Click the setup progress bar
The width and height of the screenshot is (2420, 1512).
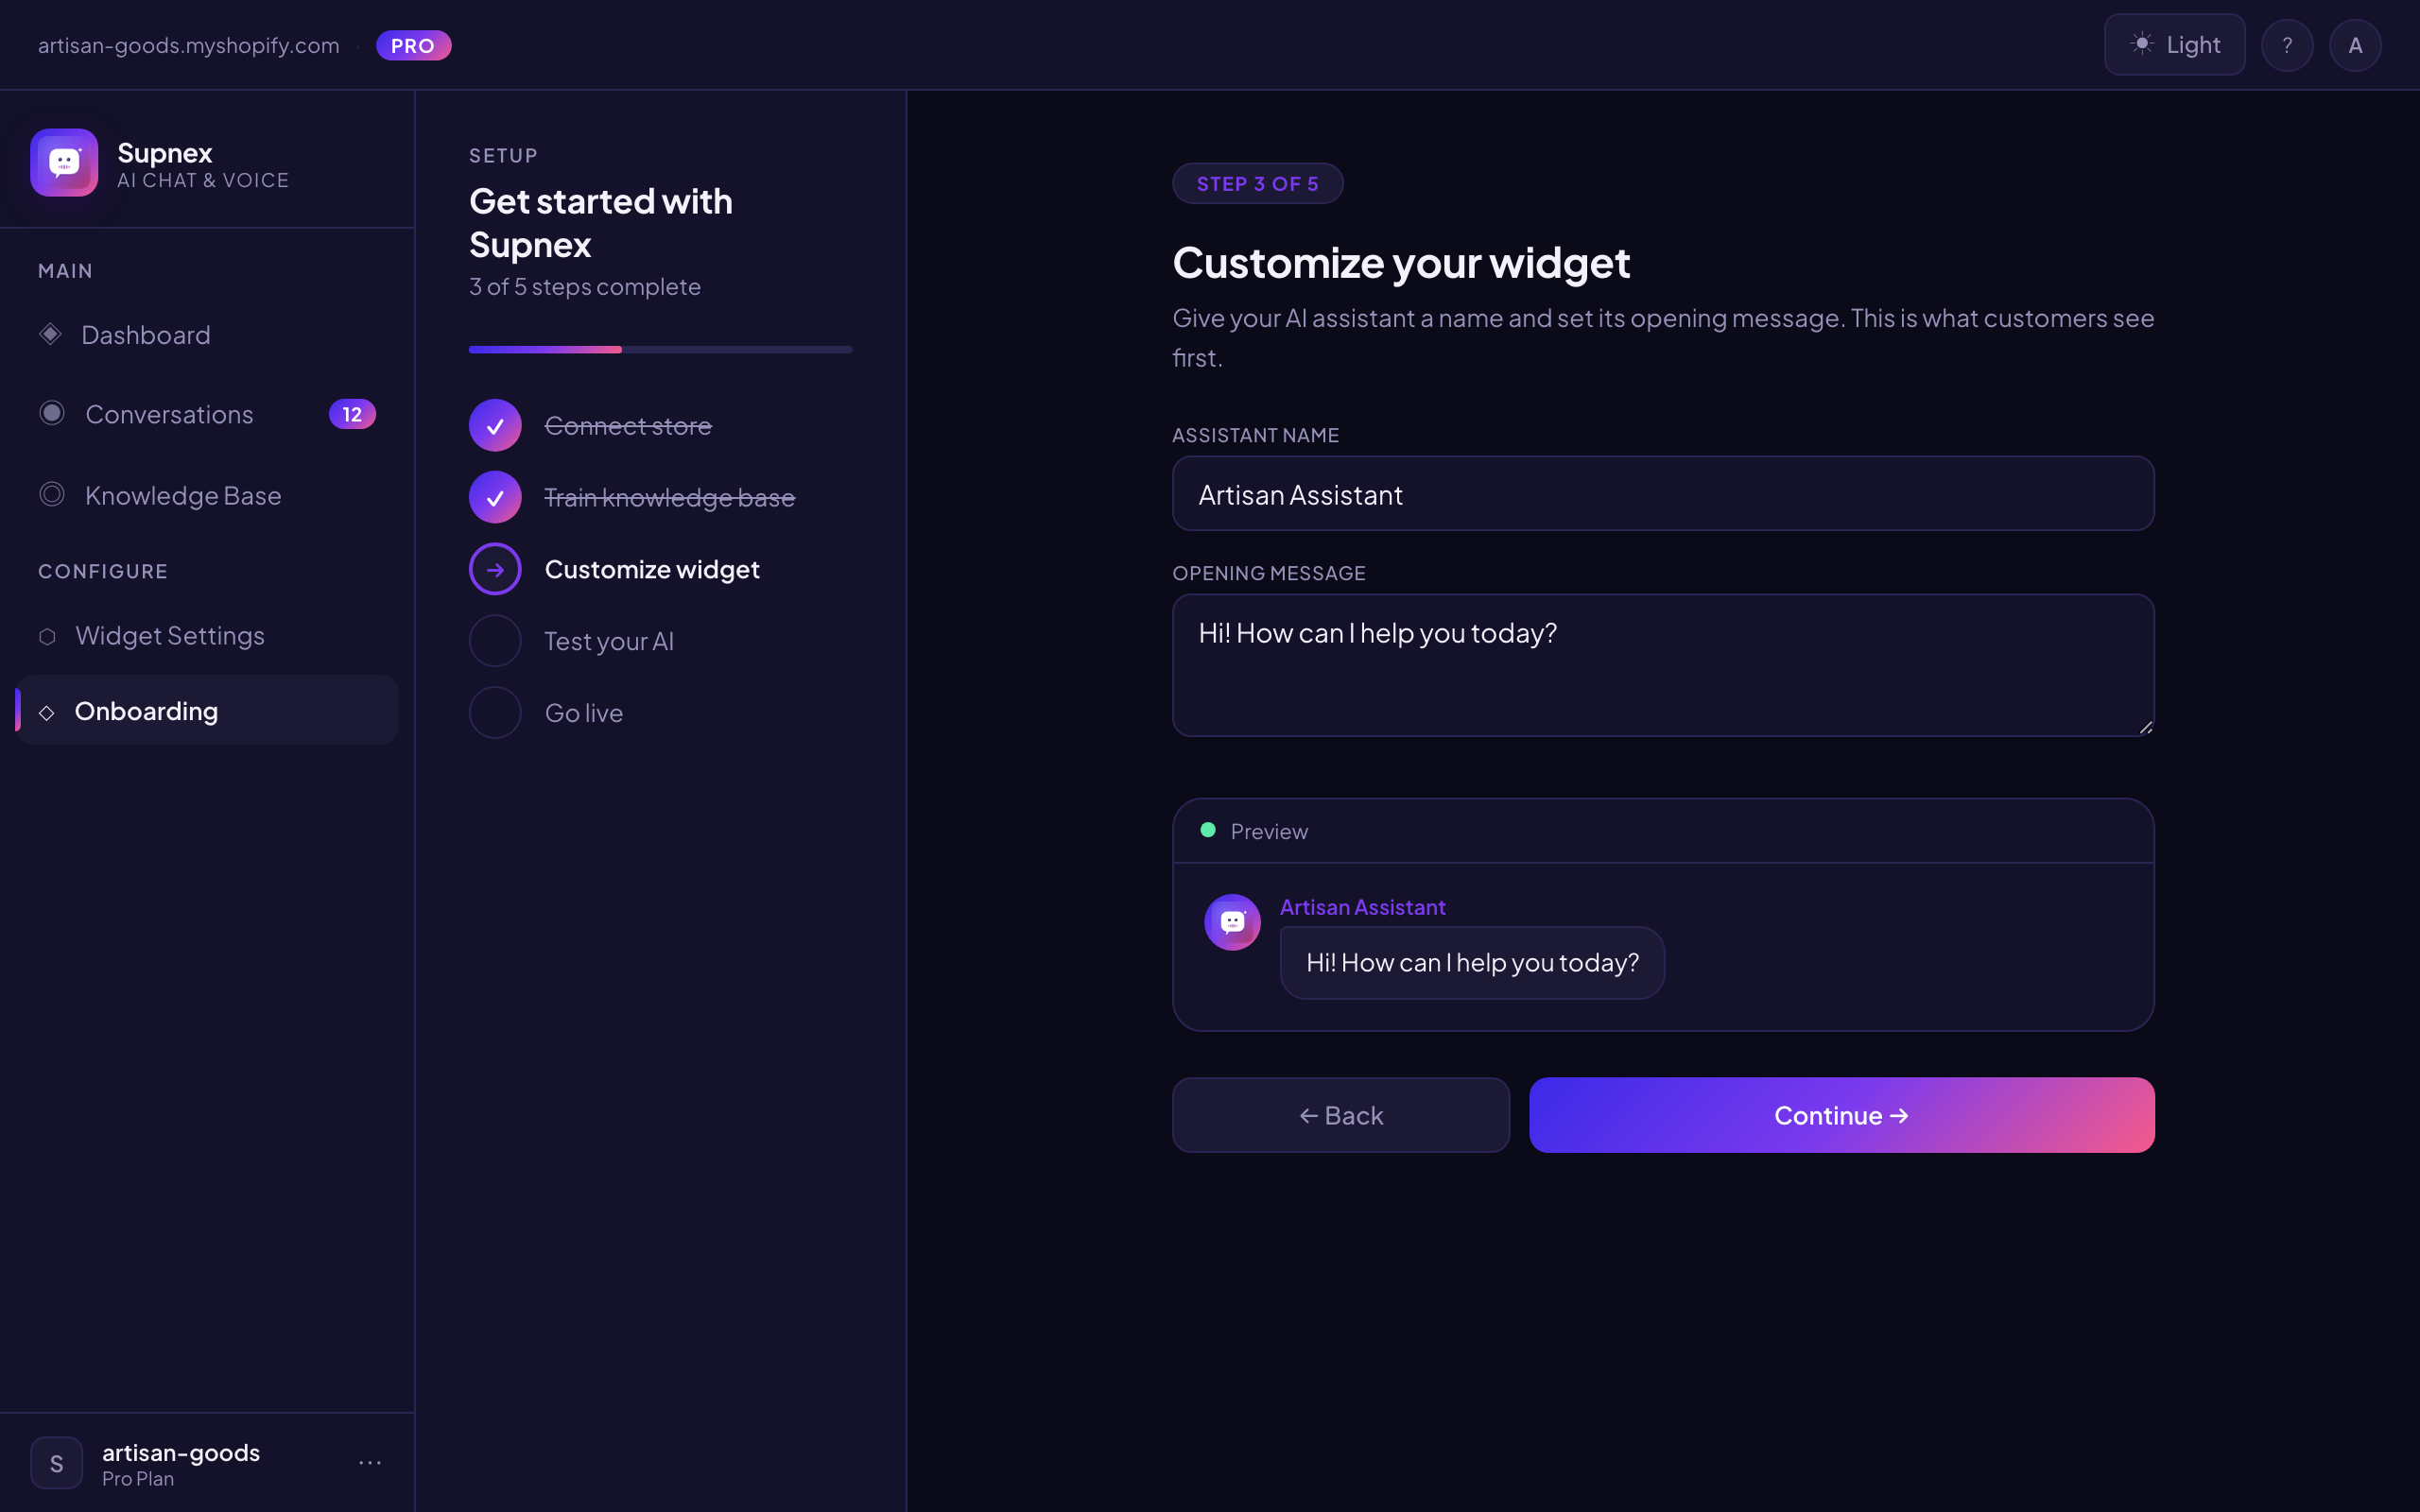pyautogui.click(x=660, y=349)
